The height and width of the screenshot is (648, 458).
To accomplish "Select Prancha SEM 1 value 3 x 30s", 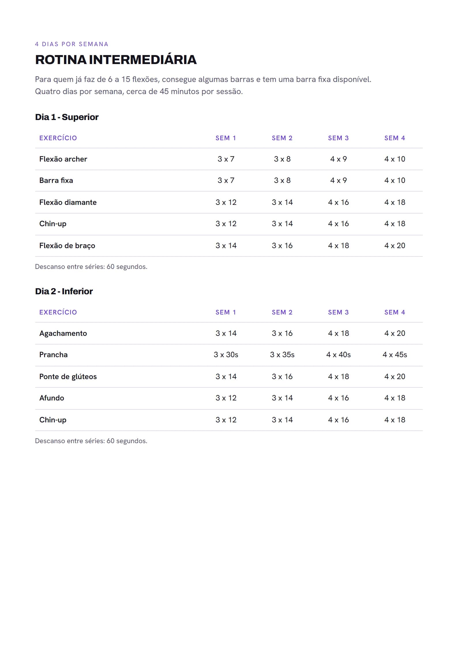I will [226, 355].
